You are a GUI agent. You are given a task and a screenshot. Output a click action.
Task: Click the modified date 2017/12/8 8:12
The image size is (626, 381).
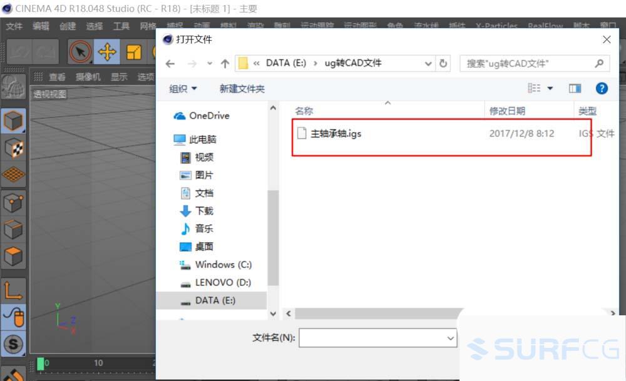pos(521,134)
